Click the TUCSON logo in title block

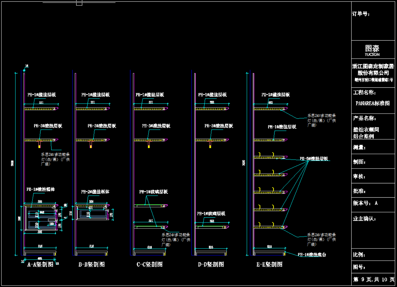pos(372,51)
